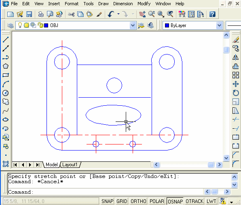This screenshot has width=241, height=205.
Task: Expand the undo history dropdown arrow
Action: click(x=118, y=14)
